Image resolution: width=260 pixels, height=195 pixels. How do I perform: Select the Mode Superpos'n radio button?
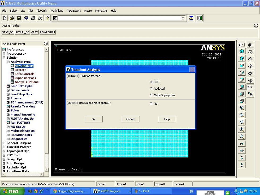tap(151, 95)
